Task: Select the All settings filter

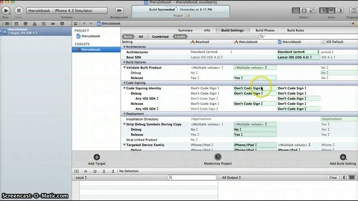Action: 141,37
